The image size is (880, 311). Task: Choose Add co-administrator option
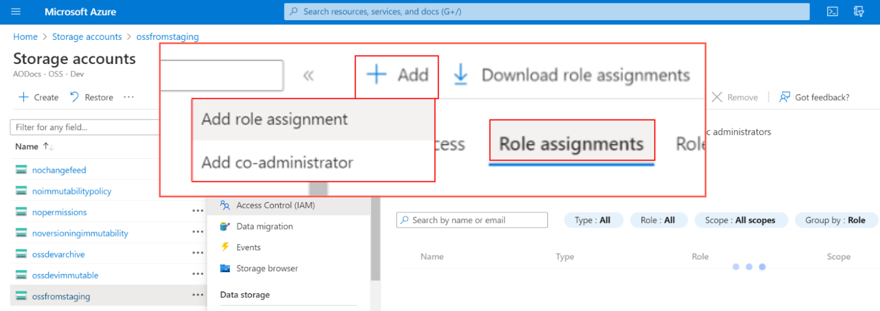pos(277,163)
